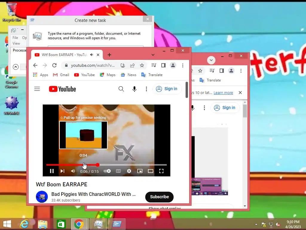The height and width of the screenshot is (230, 306).
Task: Enter fullscreen video mode
Action: tap(161, 171)
